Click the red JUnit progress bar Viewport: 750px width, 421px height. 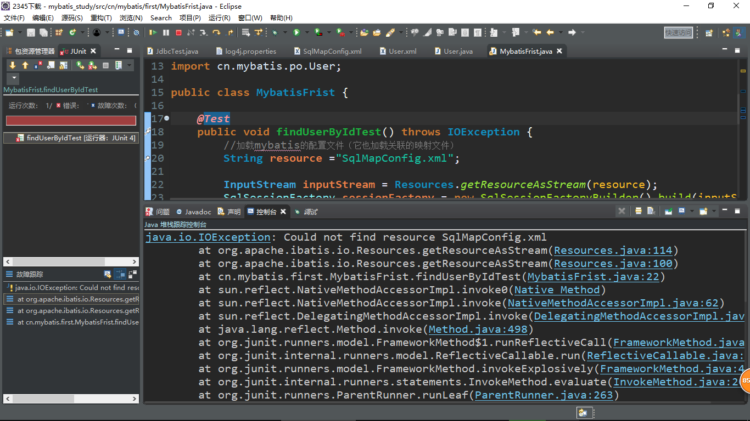tap(71, 121)
